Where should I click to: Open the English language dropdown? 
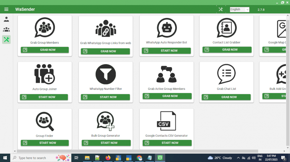[240, 9]
